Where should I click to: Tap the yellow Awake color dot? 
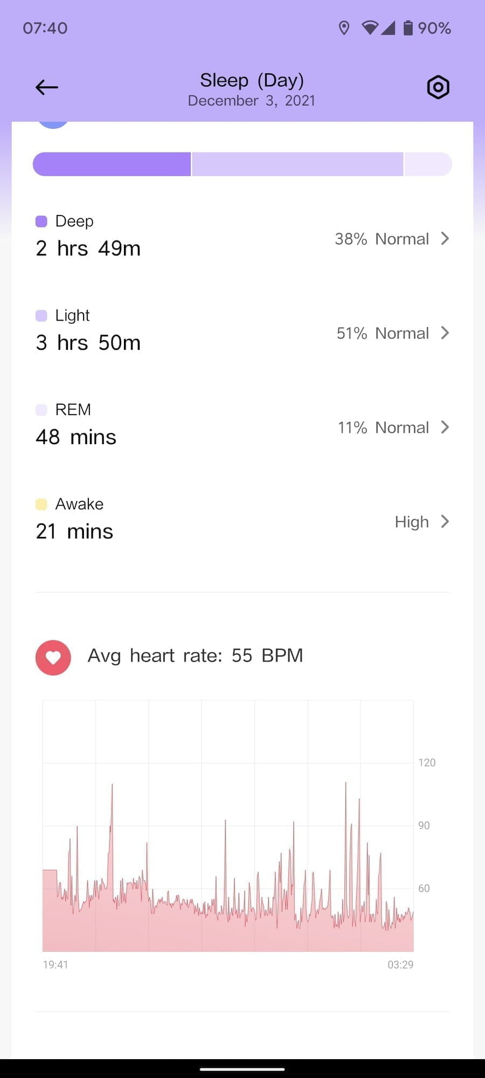pos(41,505)
